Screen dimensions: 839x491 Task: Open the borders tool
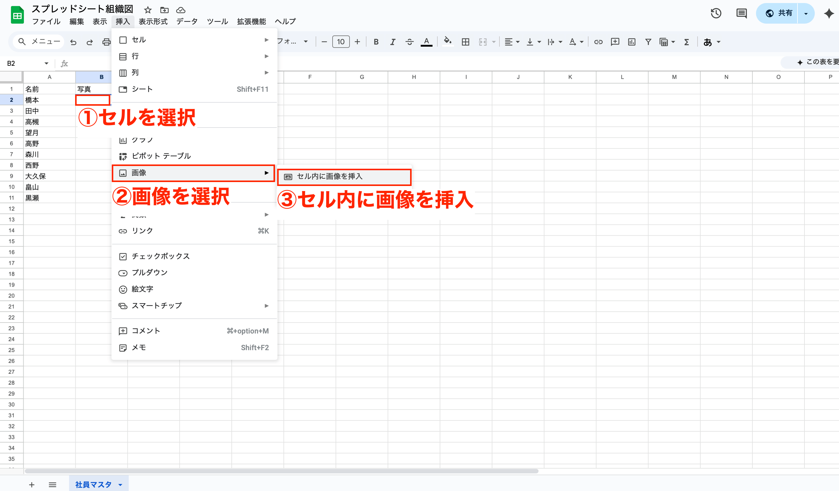click(x=465, y=41)
